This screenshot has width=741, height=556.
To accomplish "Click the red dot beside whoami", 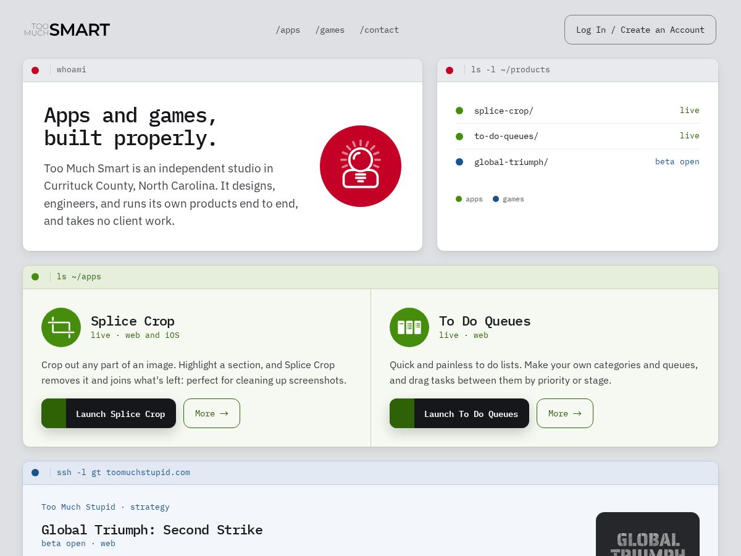I will coord(35,70).
